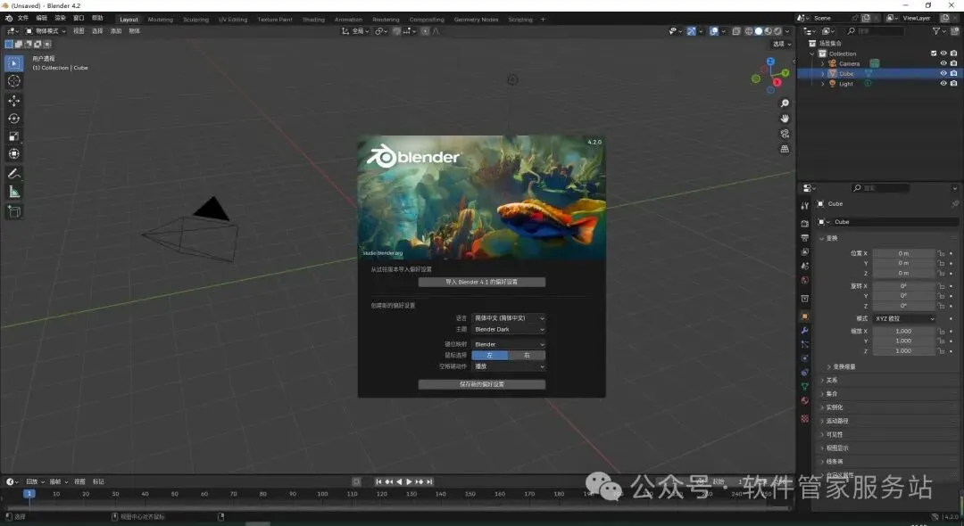Expand the Camera item in outliner
Screen dimensions: 964x526
[823, 64]
